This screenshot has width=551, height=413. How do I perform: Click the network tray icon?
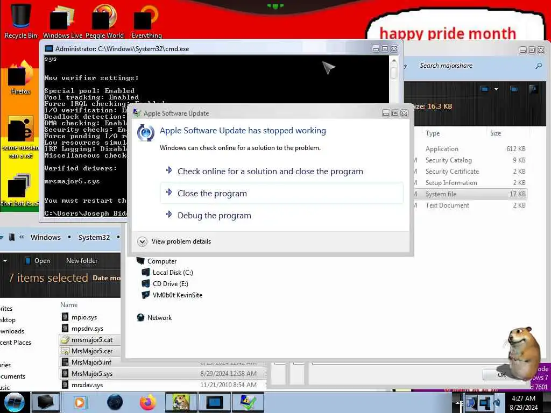[x=484, y=402]
